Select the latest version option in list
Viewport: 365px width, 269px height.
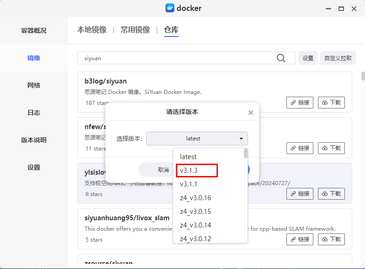[188, 157]
